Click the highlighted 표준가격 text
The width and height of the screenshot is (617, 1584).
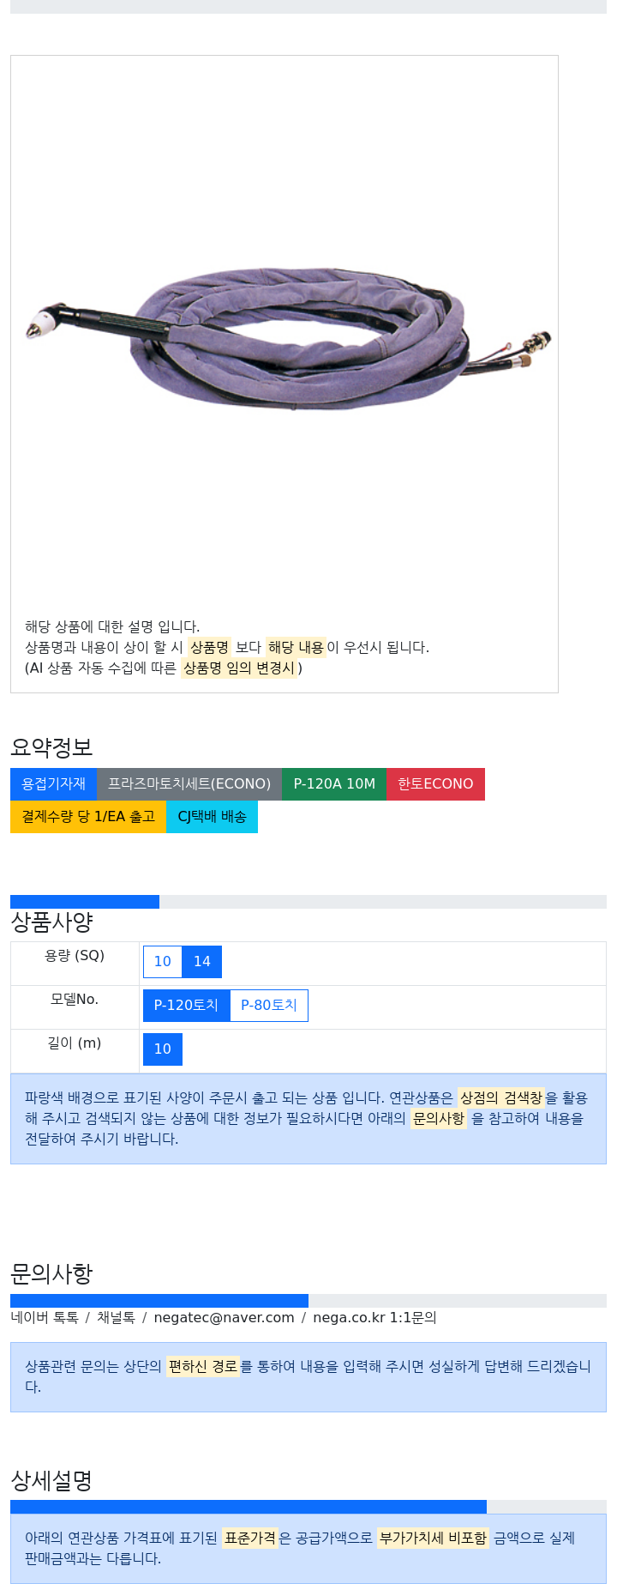point(250,1538)
